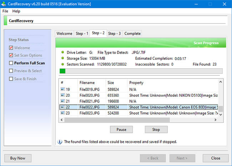Click the info icon beside recovery notice
Screen dimensions: 232x166
click(x=60, y=142)
